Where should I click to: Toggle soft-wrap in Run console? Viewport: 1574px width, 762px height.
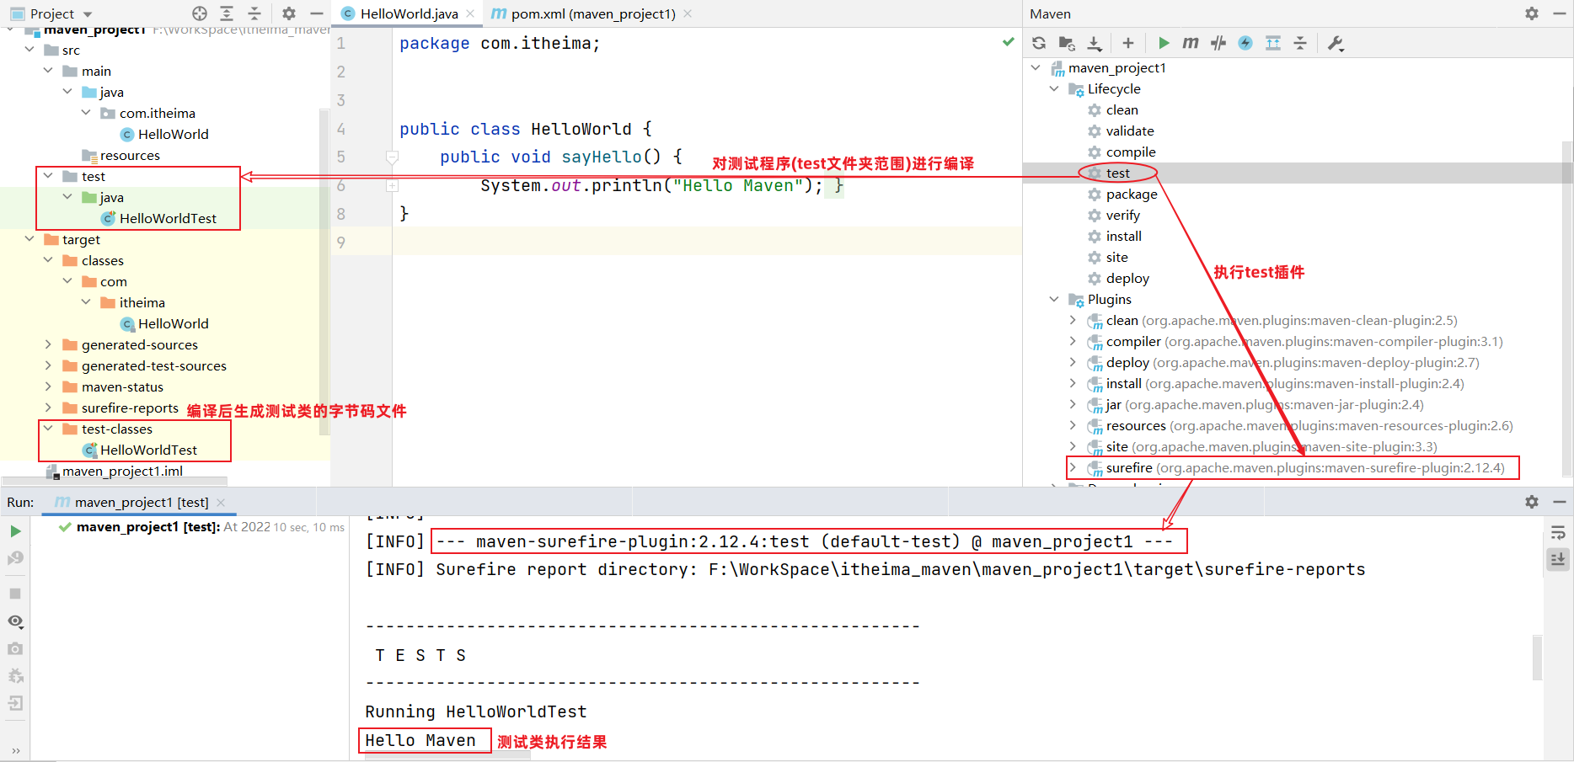pyautogui.click(x=1558, y=533)
